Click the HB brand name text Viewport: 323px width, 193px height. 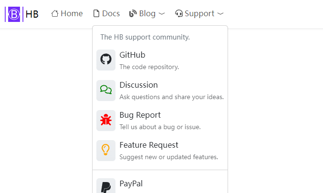[x=32, y=14]
